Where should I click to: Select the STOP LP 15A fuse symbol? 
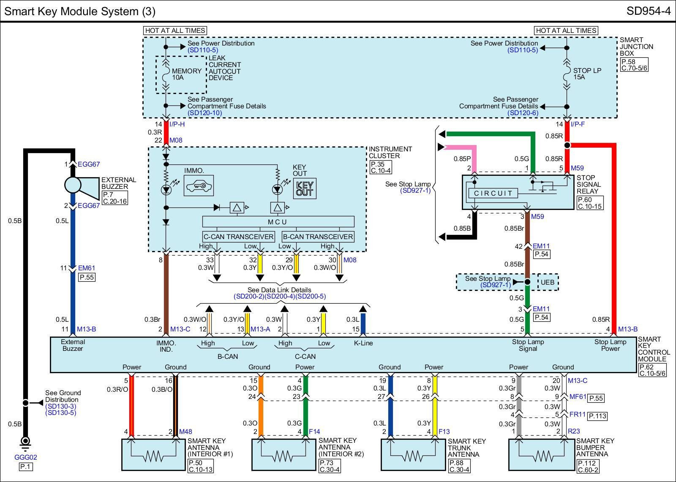pos(567,74)
